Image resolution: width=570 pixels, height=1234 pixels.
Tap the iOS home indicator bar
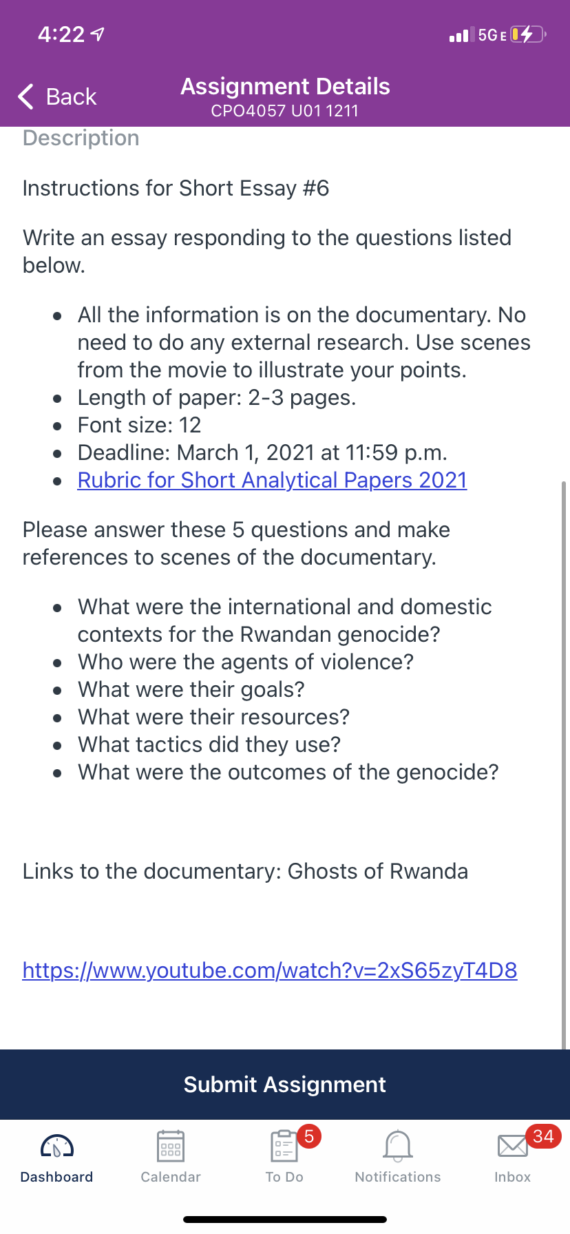pyautogui.click(x=285, y=1220)
